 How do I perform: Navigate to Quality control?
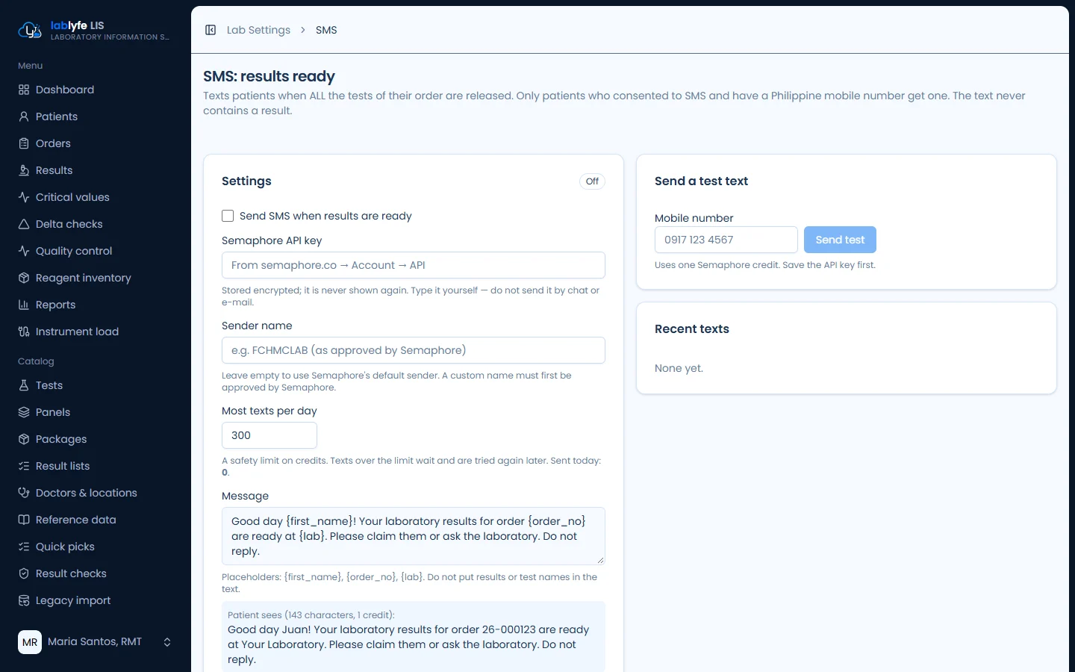click(x=96, y=251)
